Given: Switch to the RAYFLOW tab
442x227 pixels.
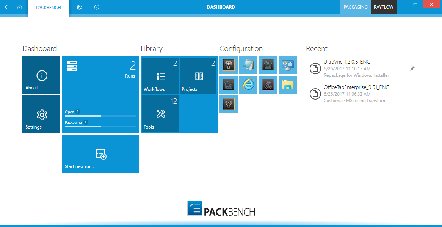Looking at the screenshot, I should pos(383,7).
